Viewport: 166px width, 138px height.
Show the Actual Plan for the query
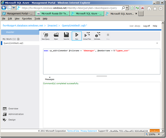pos(87,36)
